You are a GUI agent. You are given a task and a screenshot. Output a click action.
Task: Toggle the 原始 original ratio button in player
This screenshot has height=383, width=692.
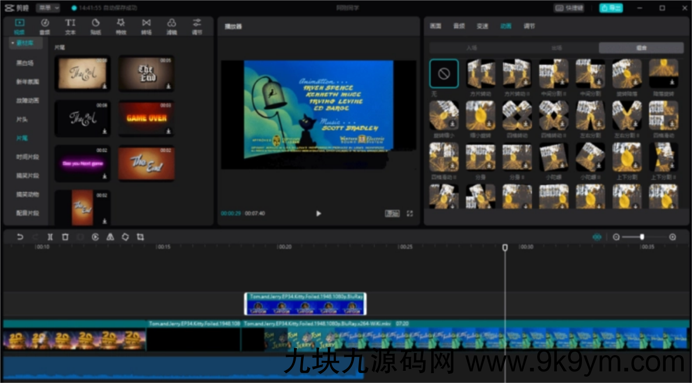[392, 214]
